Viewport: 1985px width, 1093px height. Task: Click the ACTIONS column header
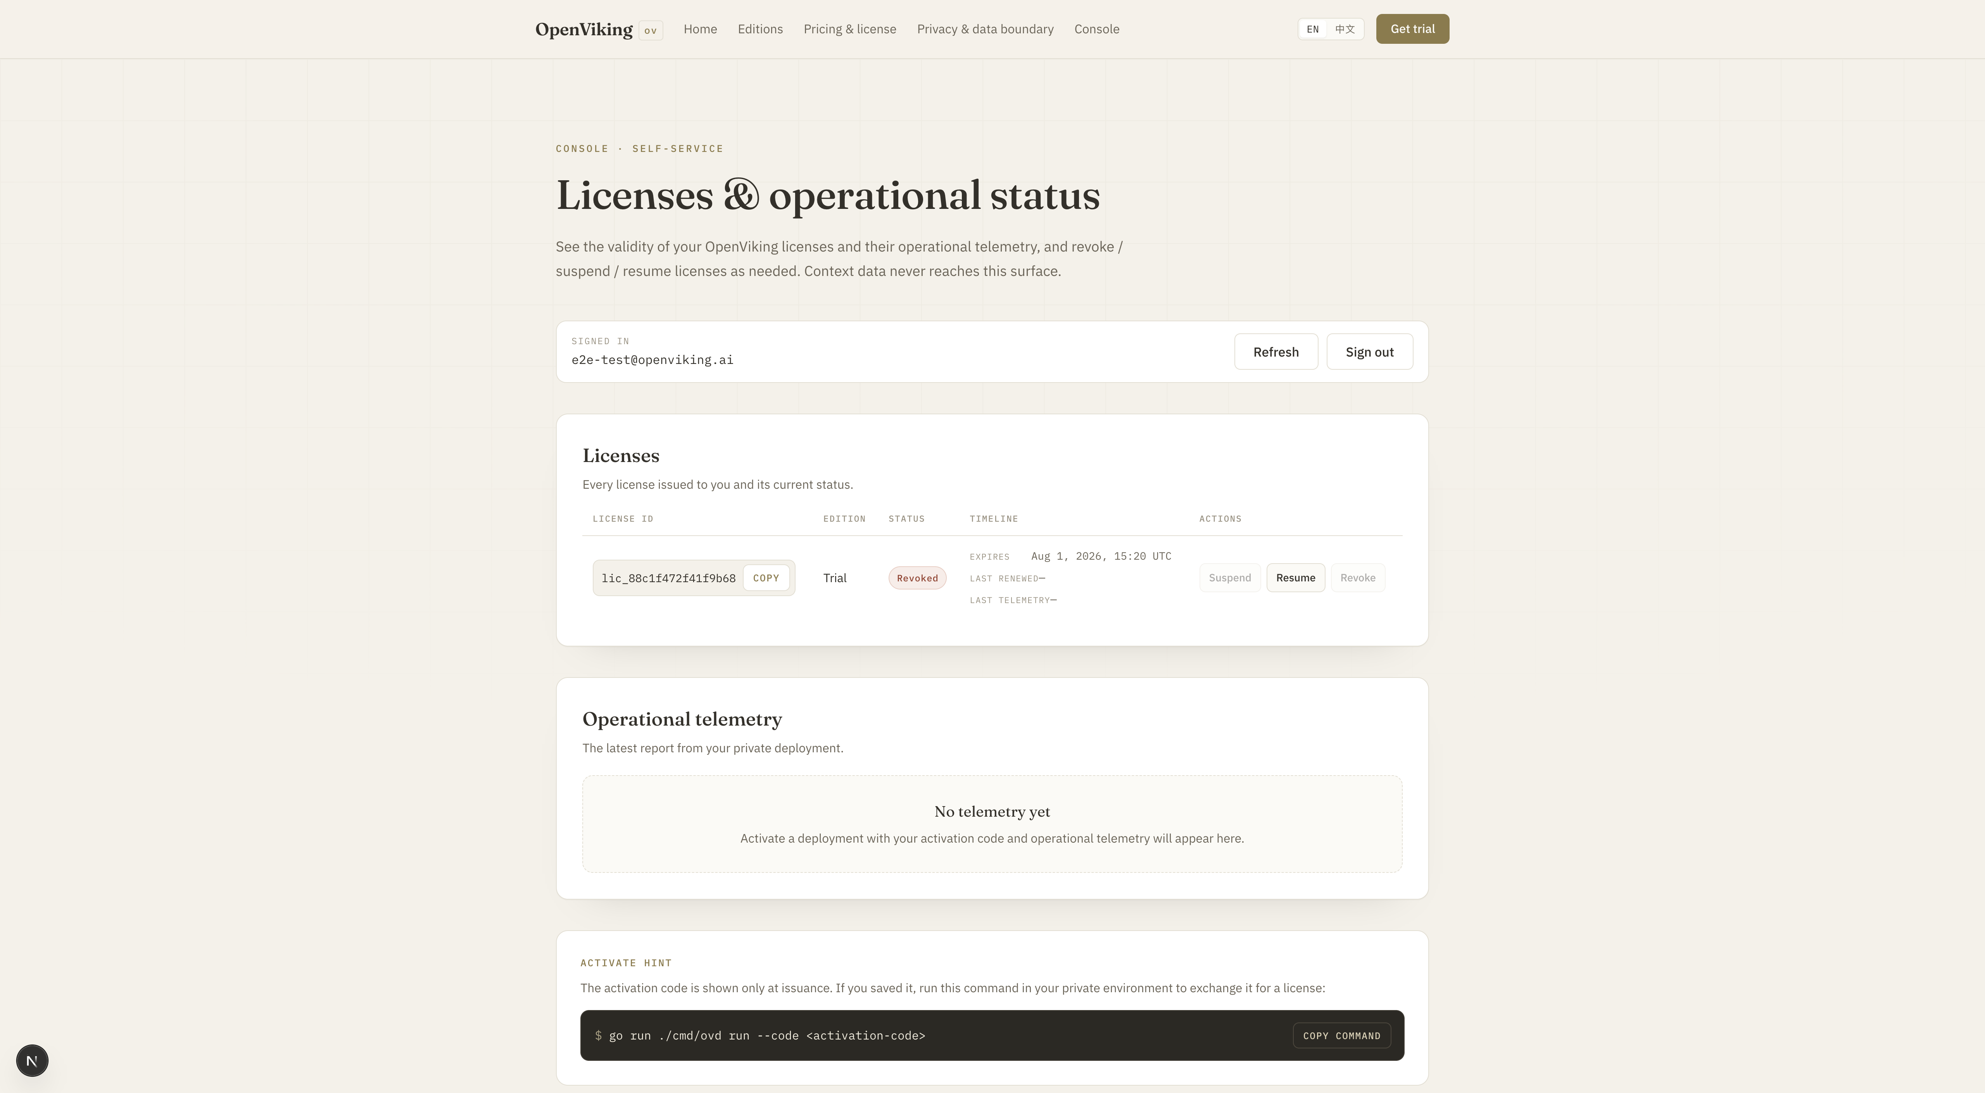click(1220, 518)
